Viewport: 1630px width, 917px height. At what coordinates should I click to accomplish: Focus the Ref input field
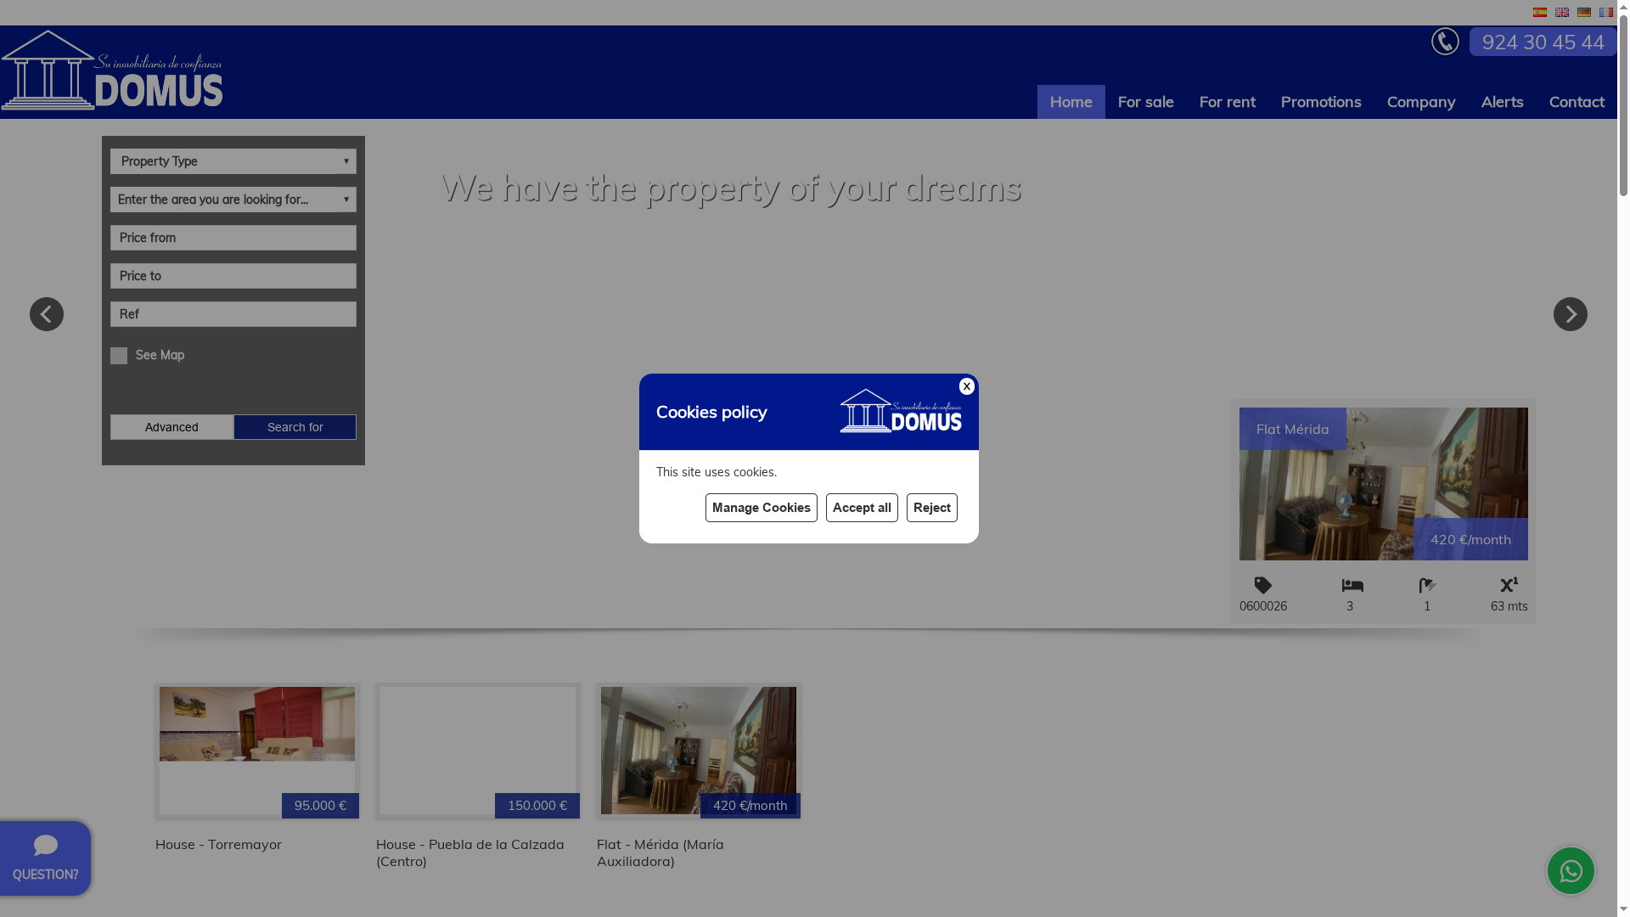click(233, 314)
